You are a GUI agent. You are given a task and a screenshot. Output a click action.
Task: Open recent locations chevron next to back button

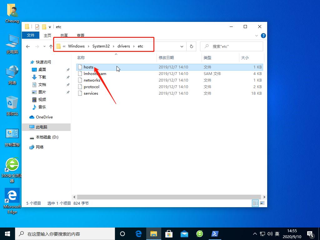pos(44,46)
